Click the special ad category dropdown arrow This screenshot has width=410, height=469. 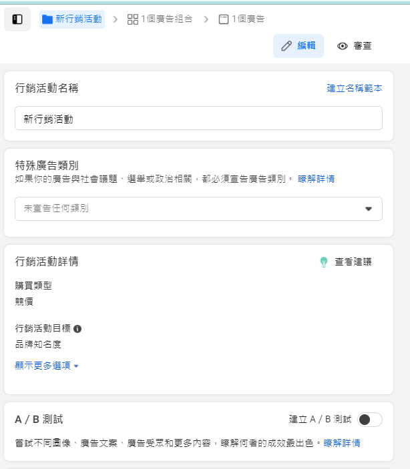tap(369, 209)
